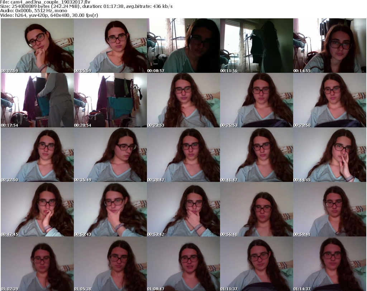Click the file name cam4_aed3na_couple_19032017.flv
Screen dimensions: 367x291
point(50,2)
